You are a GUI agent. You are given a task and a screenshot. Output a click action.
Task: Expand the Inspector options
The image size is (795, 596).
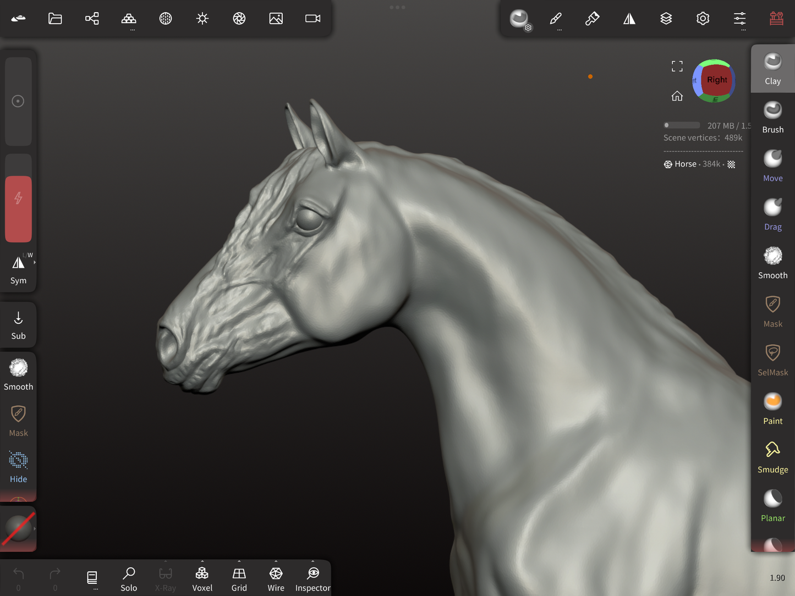[x=312, y=562]
